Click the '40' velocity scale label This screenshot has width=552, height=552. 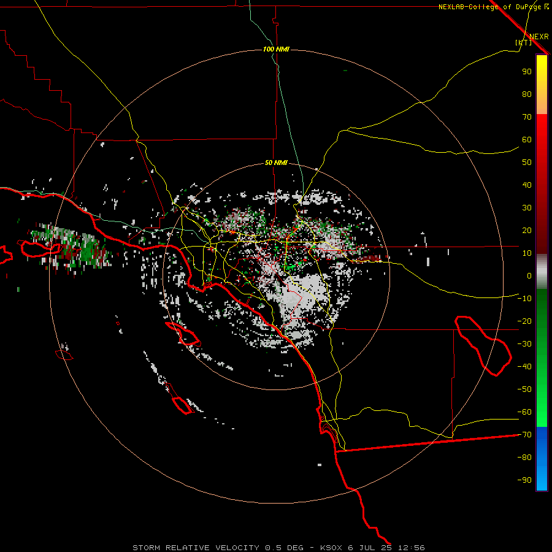coord(527,185)
